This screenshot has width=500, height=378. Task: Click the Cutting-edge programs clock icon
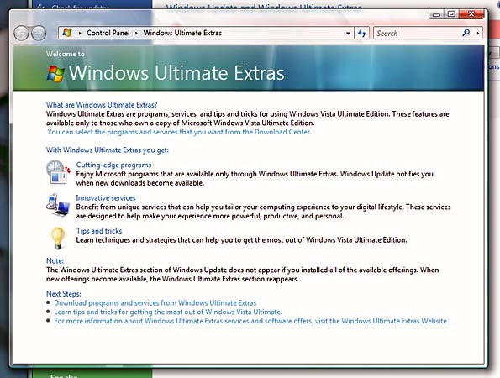pos(58,172)
